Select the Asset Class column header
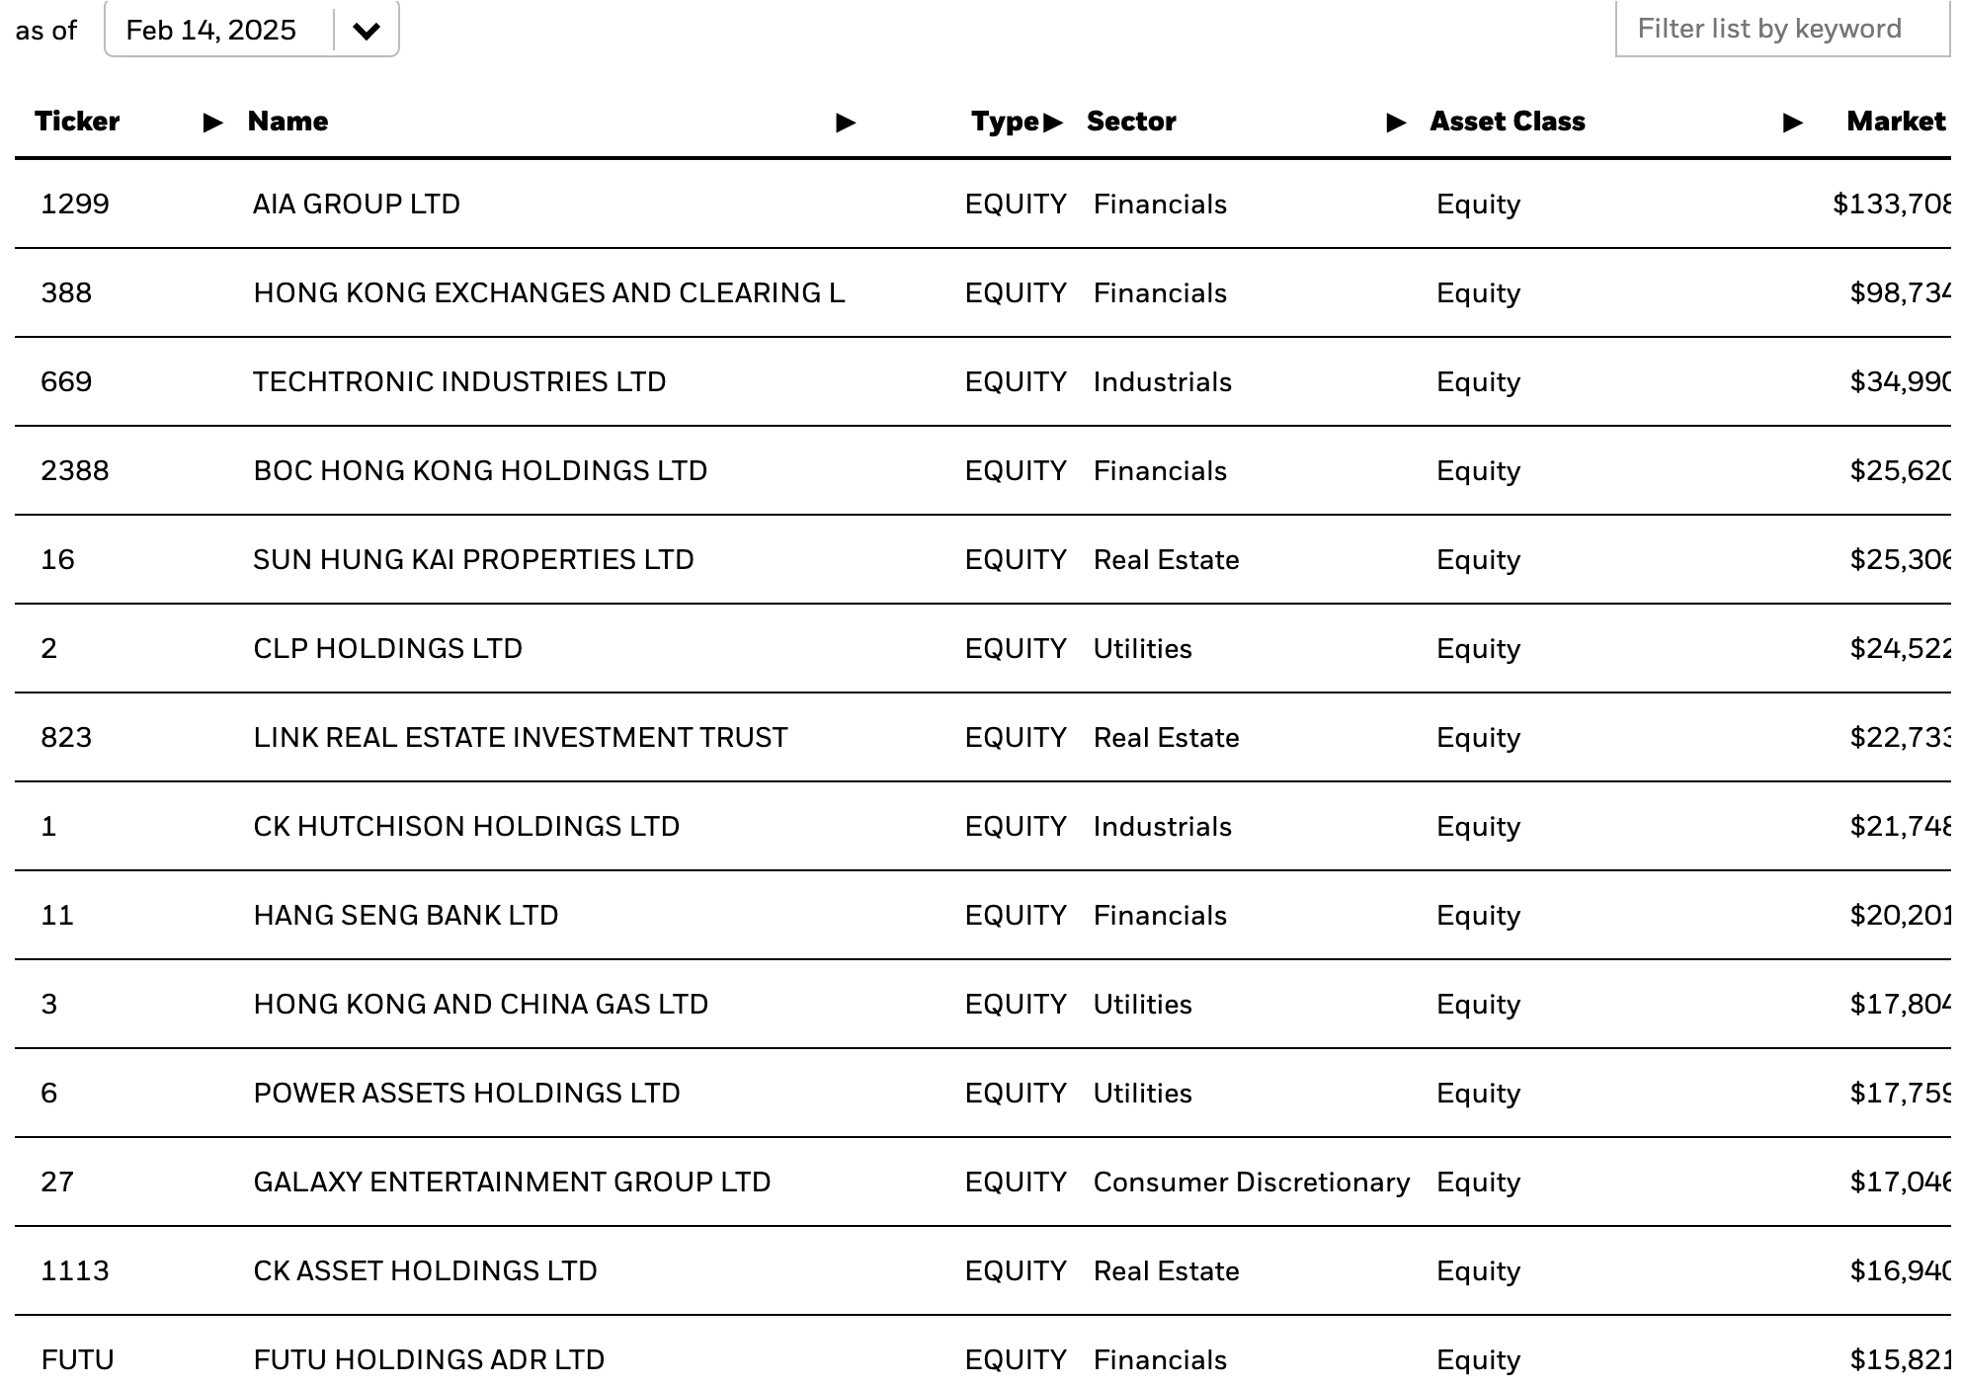The width and height of the screenshot is (1961, 1386). [1507, 121]
